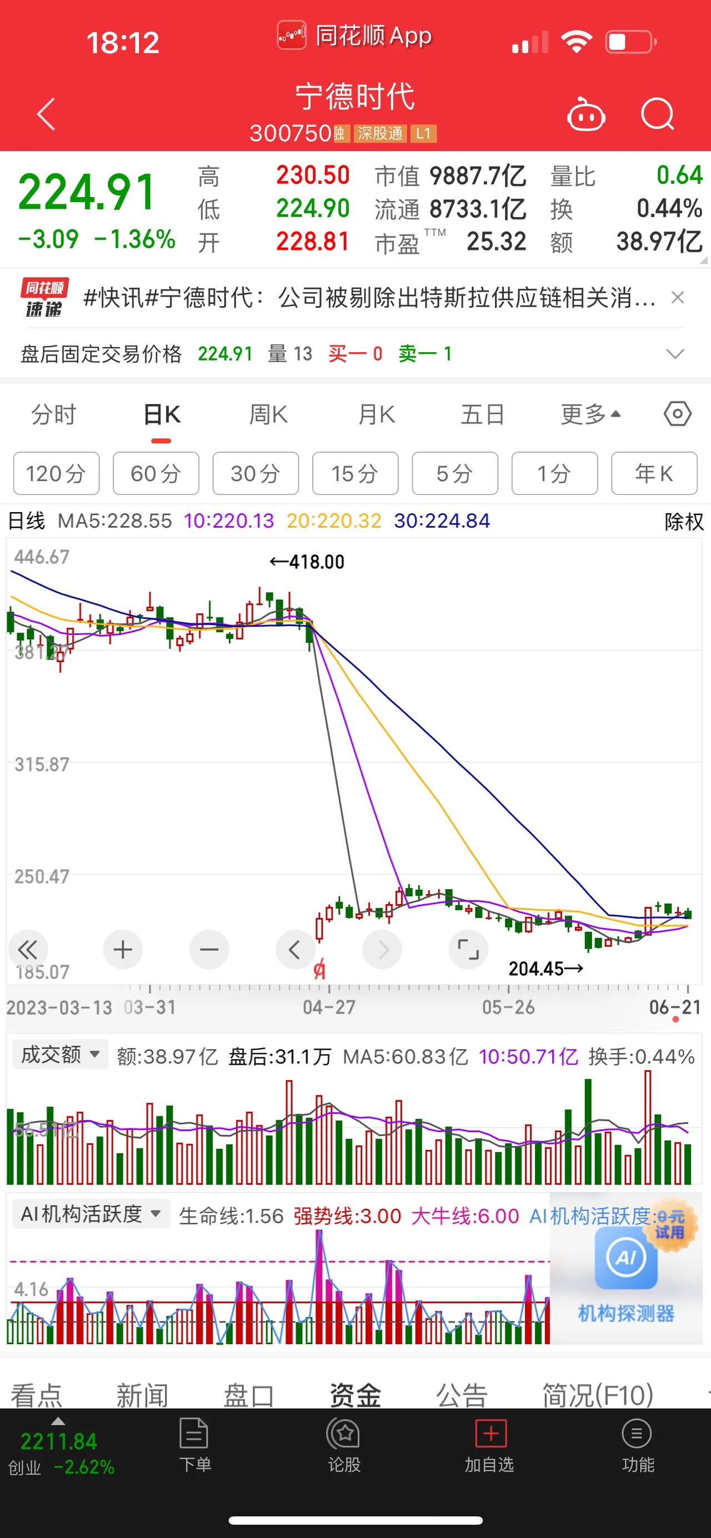Move chart right with arrow button
Viewport: 711px width, 1538px height.
pos(383,949)
